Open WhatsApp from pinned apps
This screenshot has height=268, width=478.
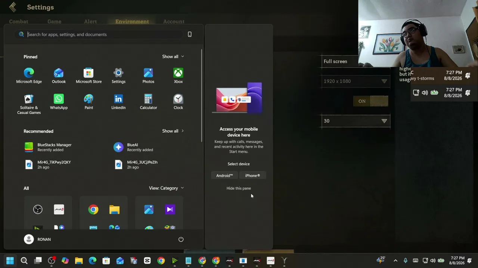59,102
